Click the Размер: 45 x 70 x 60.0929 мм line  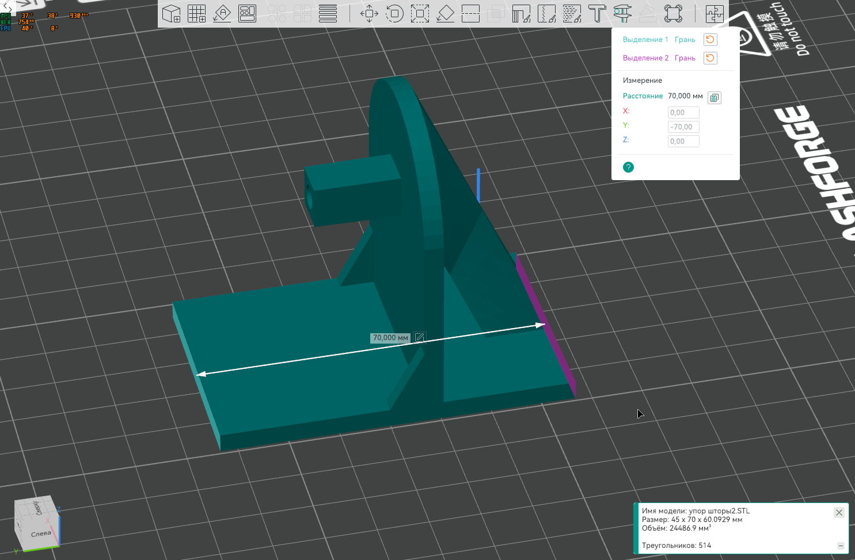[x=692, y=520]
